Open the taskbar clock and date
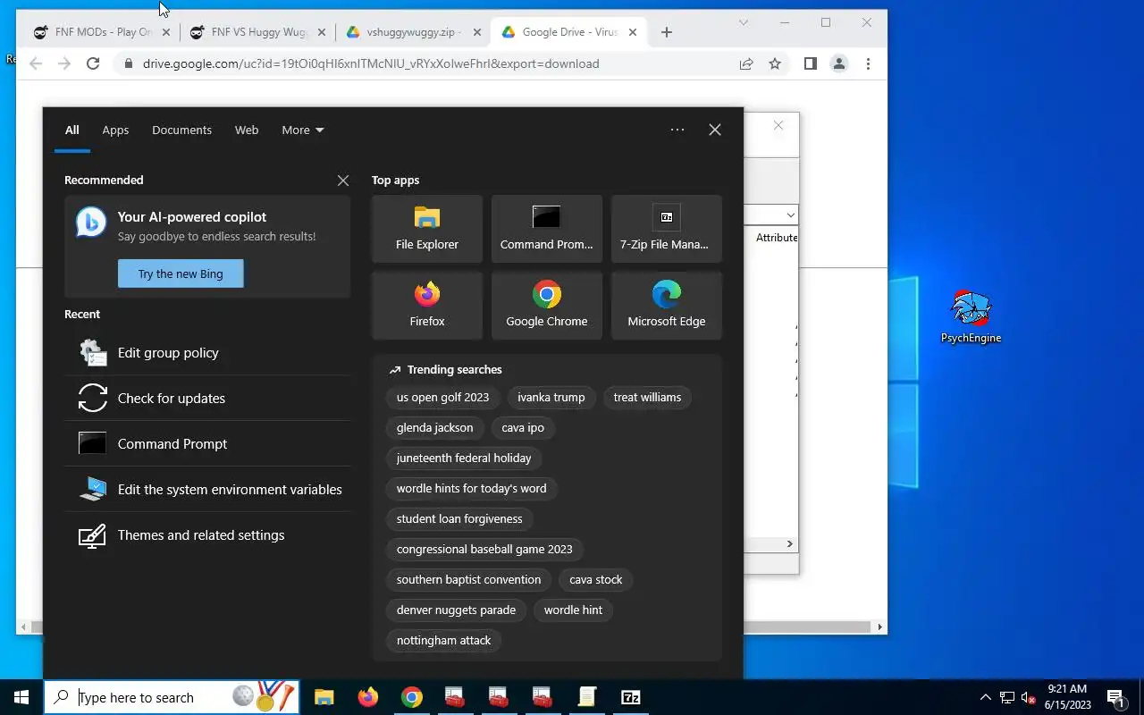Screen dimensions: 1144x715 1068,697
